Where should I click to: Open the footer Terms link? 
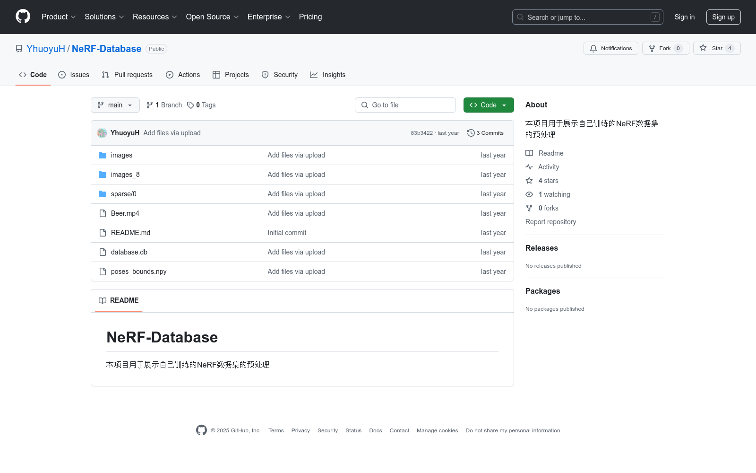point(276,430)
